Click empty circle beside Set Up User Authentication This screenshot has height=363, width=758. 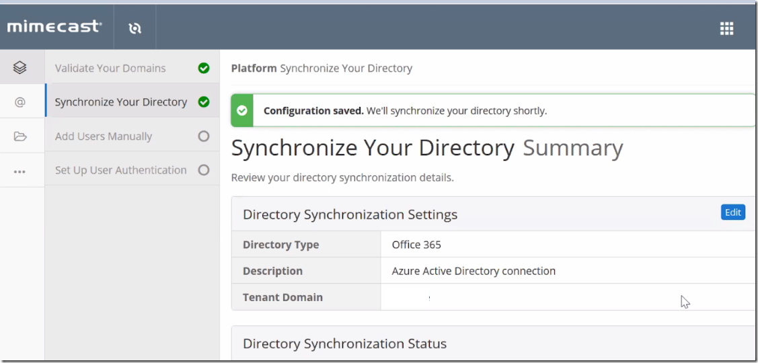point(204,170)
